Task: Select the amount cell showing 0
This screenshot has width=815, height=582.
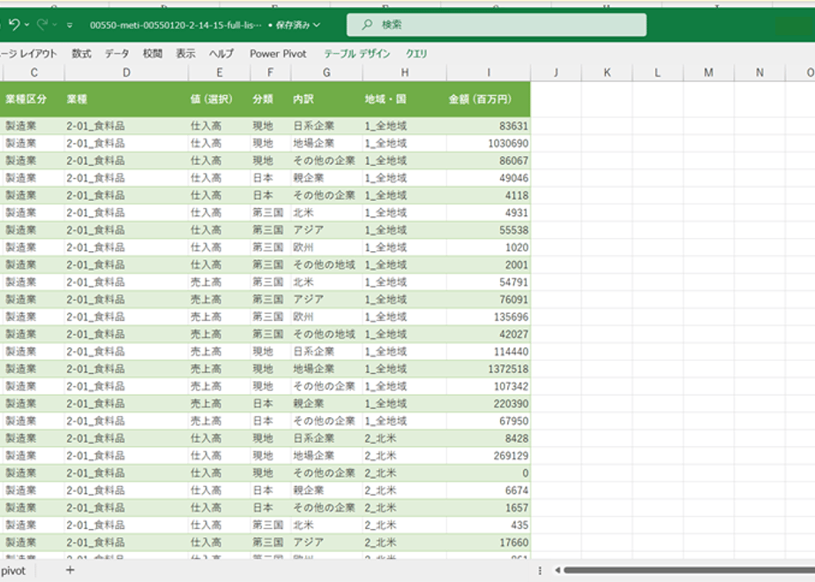Action: coord(489,473)
